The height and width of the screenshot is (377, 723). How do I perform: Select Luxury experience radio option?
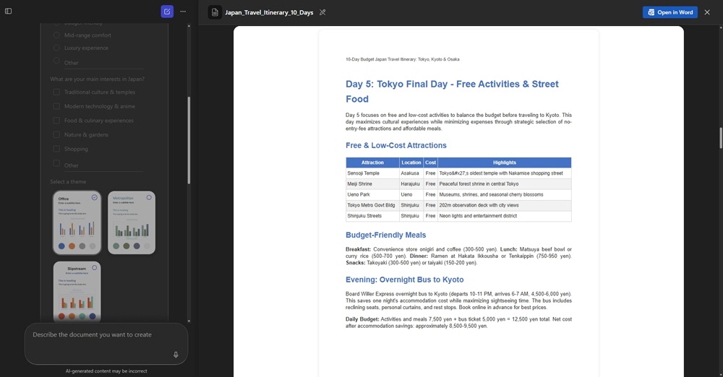[57, 48]
